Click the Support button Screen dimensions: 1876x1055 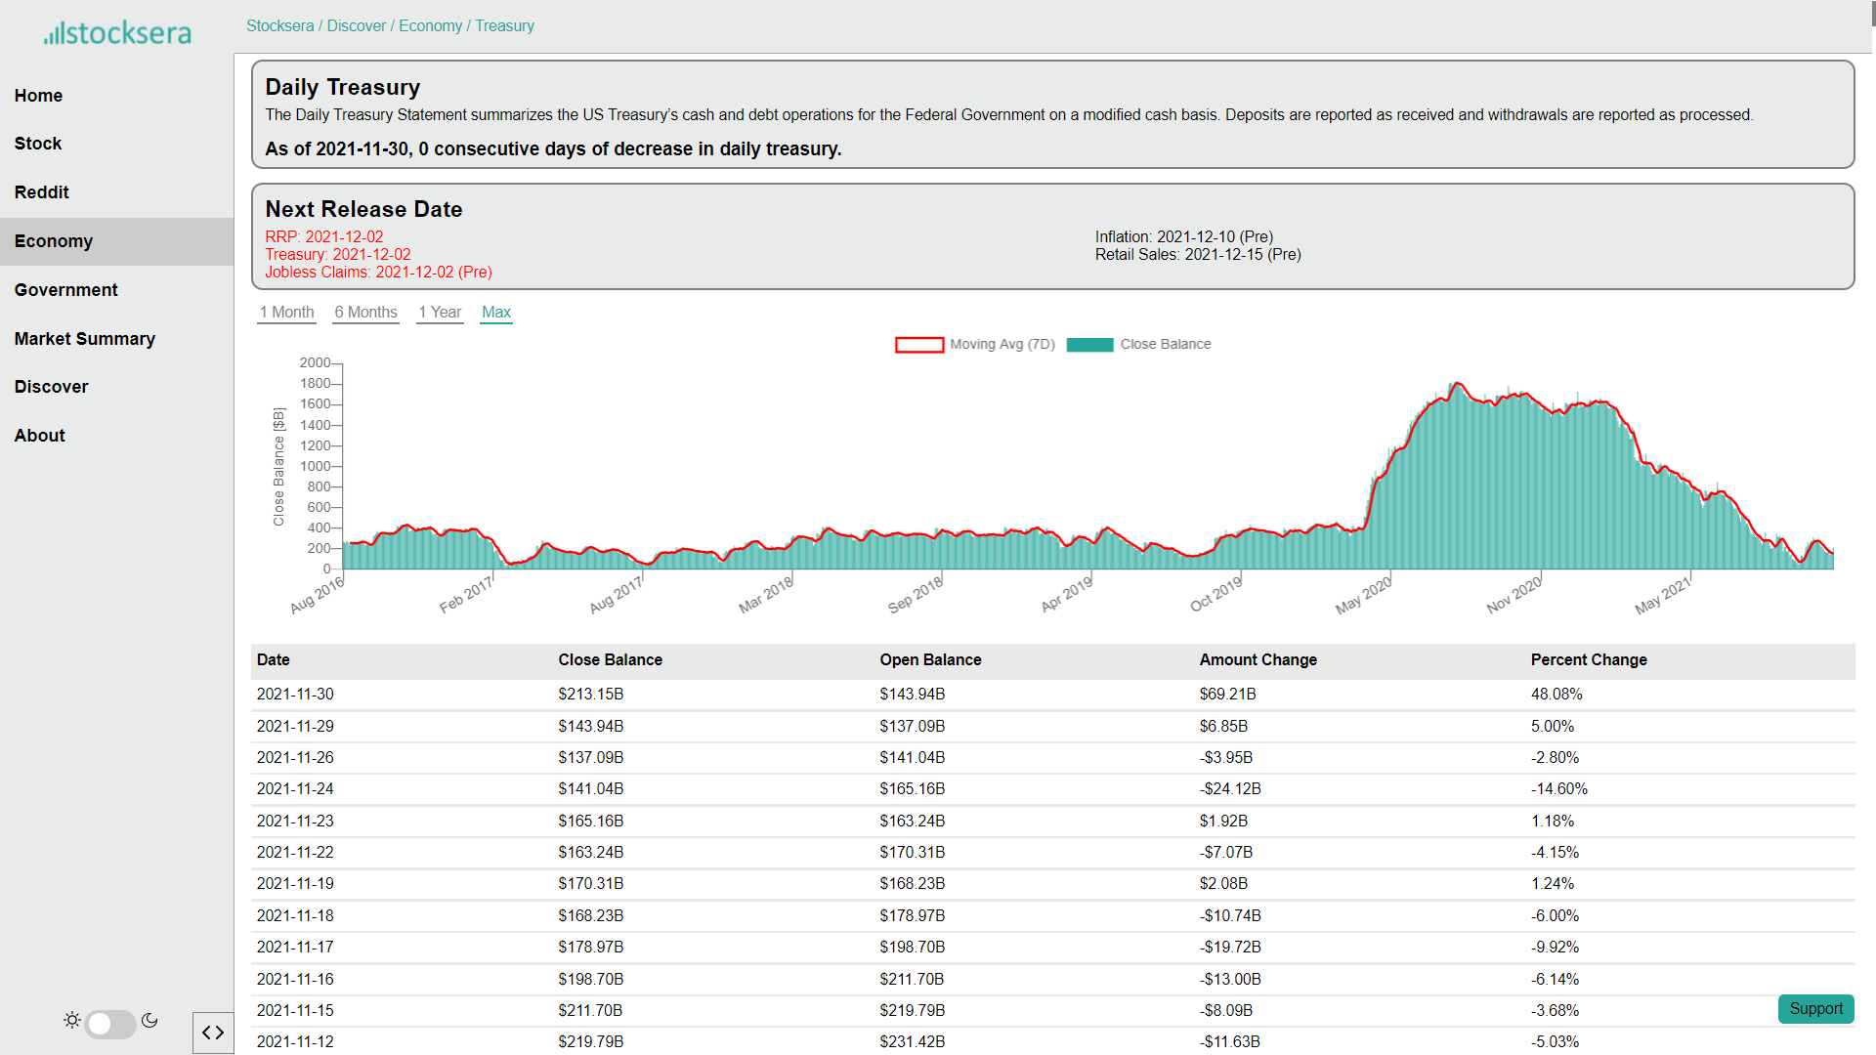1815,1009
